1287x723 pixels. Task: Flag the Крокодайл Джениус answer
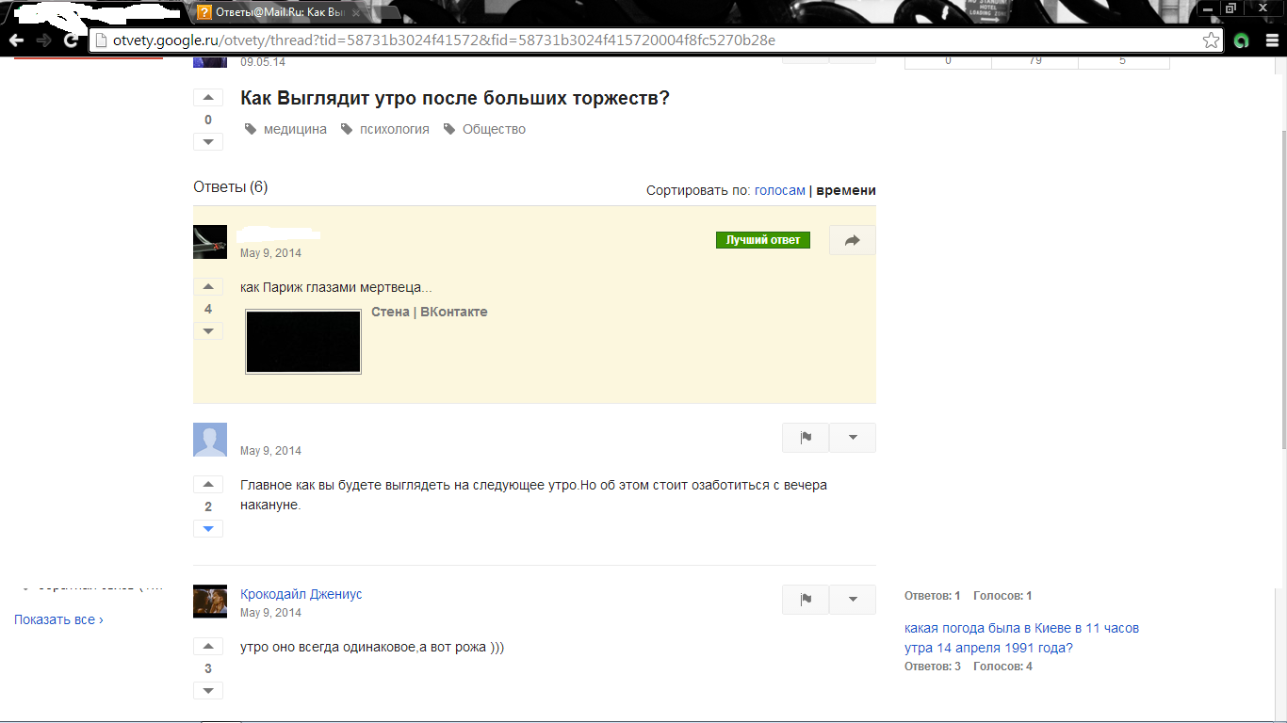point(806,600)
